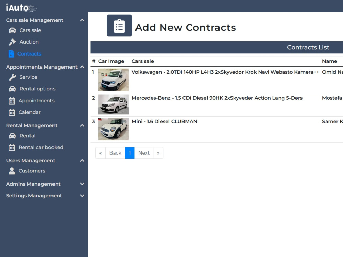Click the gavel icon beside Auction
This screenshot has height=257, width=343.
[x=12, y=42]
